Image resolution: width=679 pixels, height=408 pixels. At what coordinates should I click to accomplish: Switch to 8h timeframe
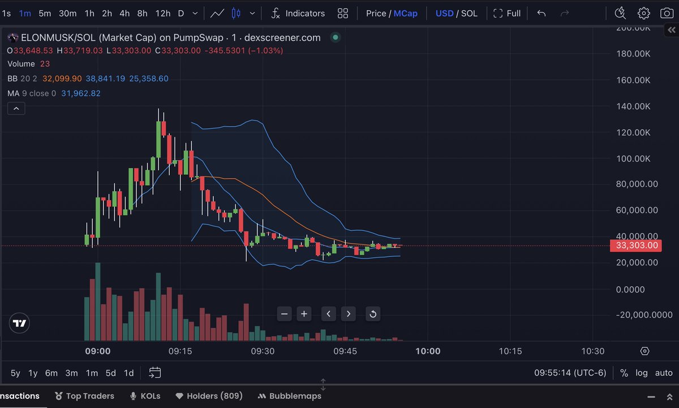[x=142, y=13]
